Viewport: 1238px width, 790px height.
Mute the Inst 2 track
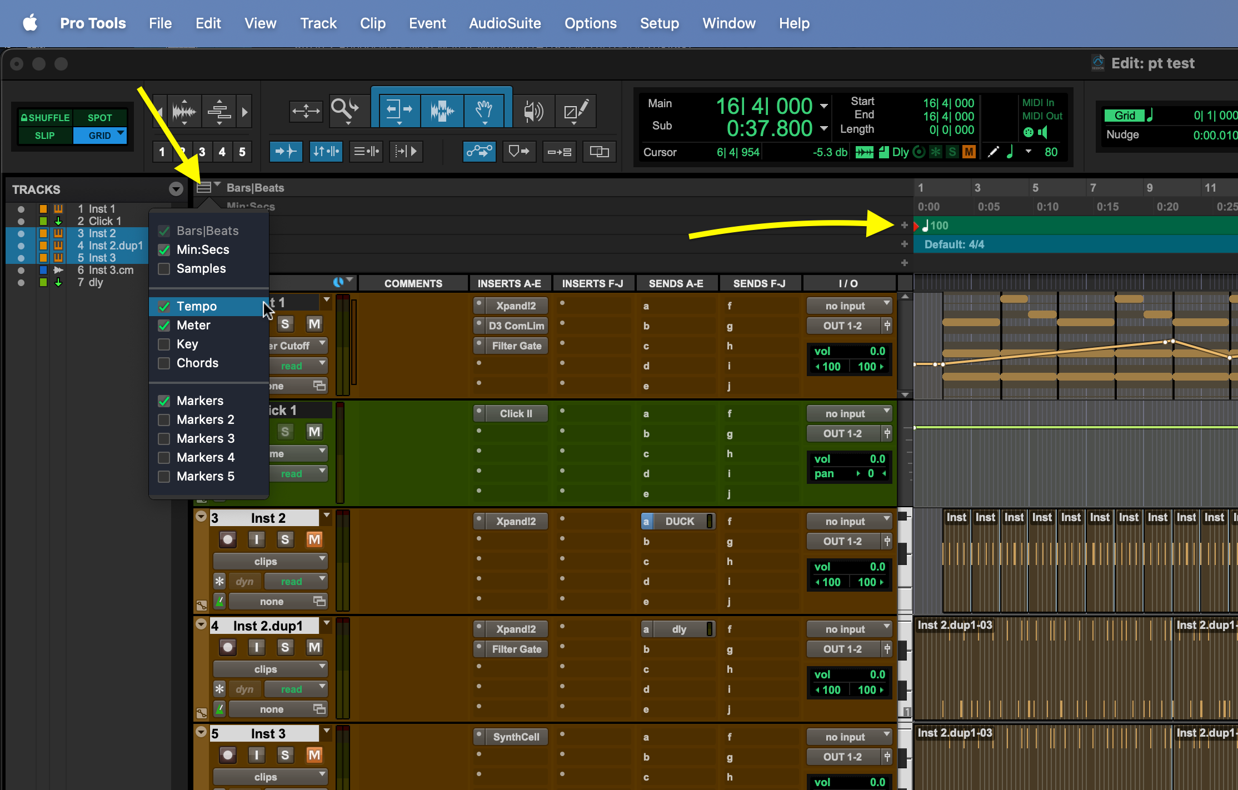tap(314, 539)
